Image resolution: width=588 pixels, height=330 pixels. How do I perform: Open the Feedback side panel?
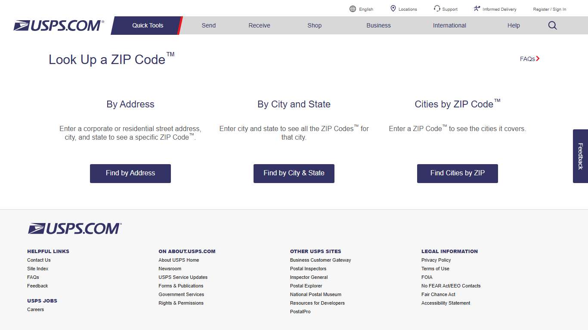pyautogui.click(x=580, y=156)
